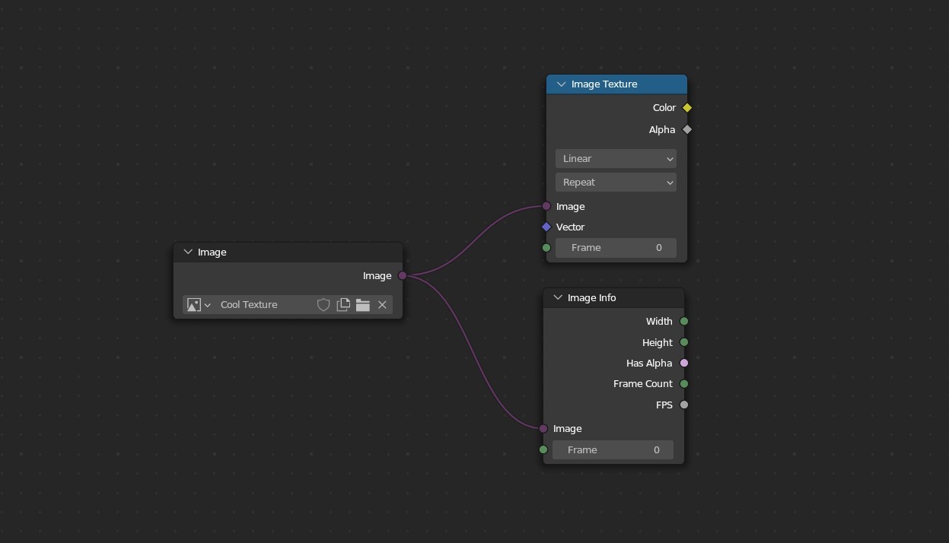Viewport: 949px width, 543px height.
Task: Click Frame input socket on Image Info
Action: click(543, 450)
